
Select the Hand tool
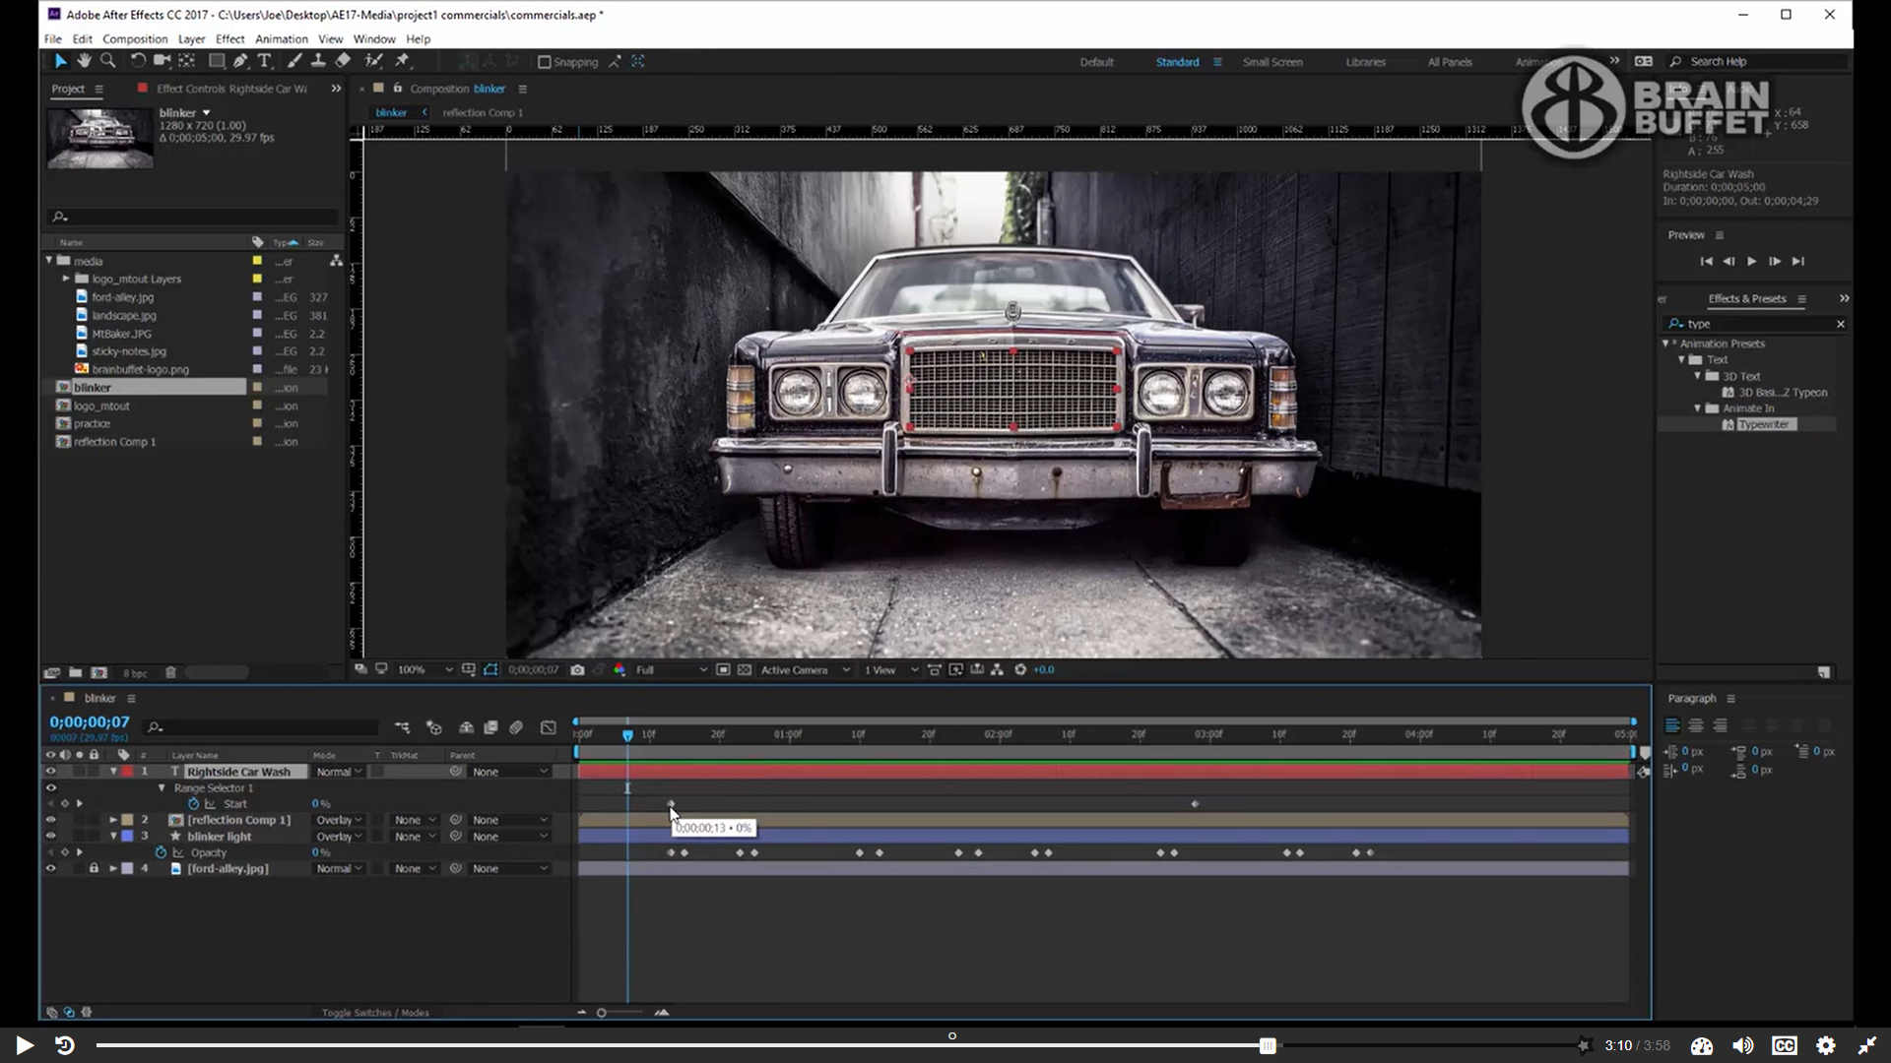click(x=84, y=61)
